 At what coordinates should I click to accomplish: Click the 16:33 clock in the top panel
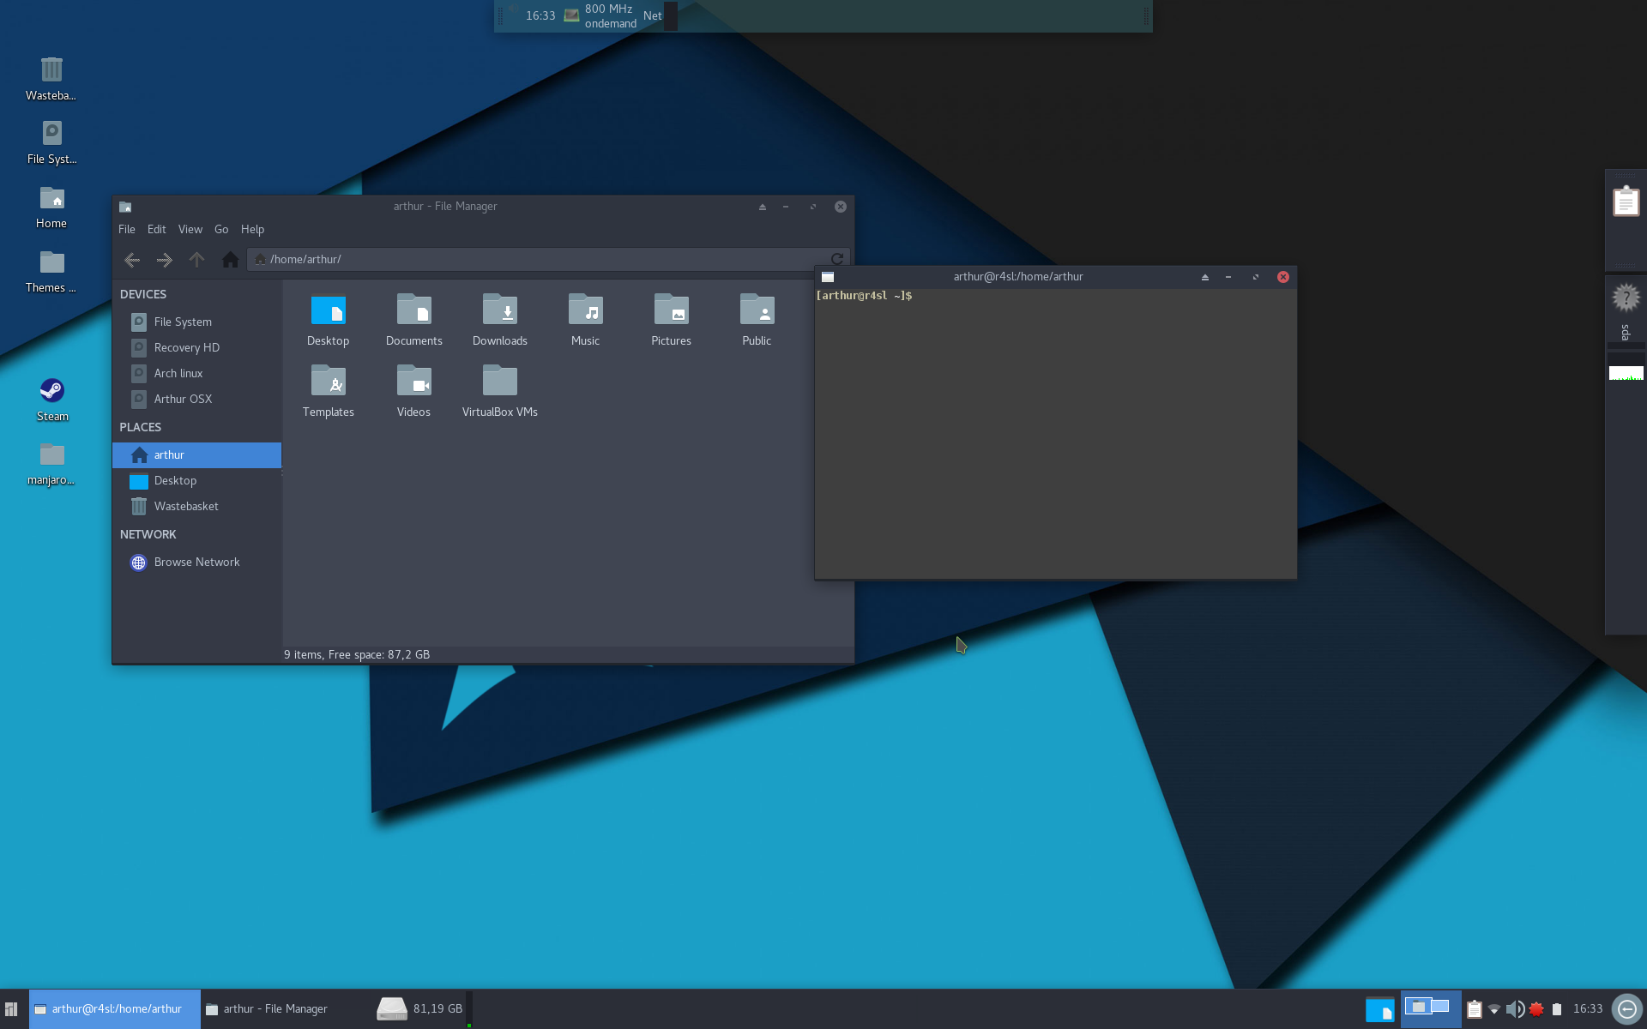(540, 15)
